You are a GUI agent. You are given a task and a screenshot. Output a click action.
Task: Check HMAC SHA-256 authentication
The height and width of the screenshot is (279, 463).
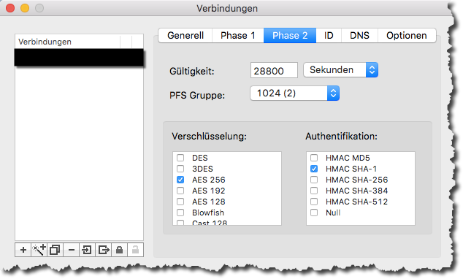point(314,180)
